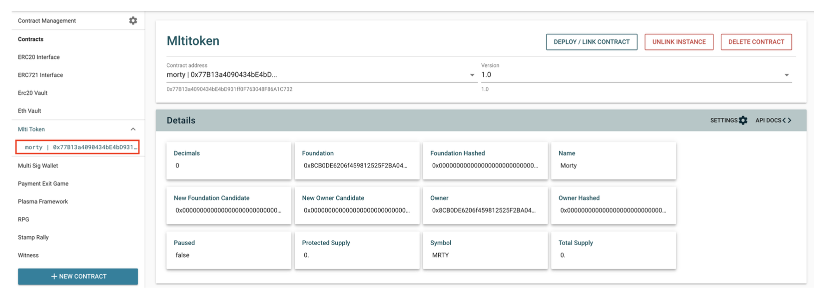Select Plasma Framework in sidebar
The height and width of the screenshot is (295, 820).
pyautogui.click(x=43, y=202)
